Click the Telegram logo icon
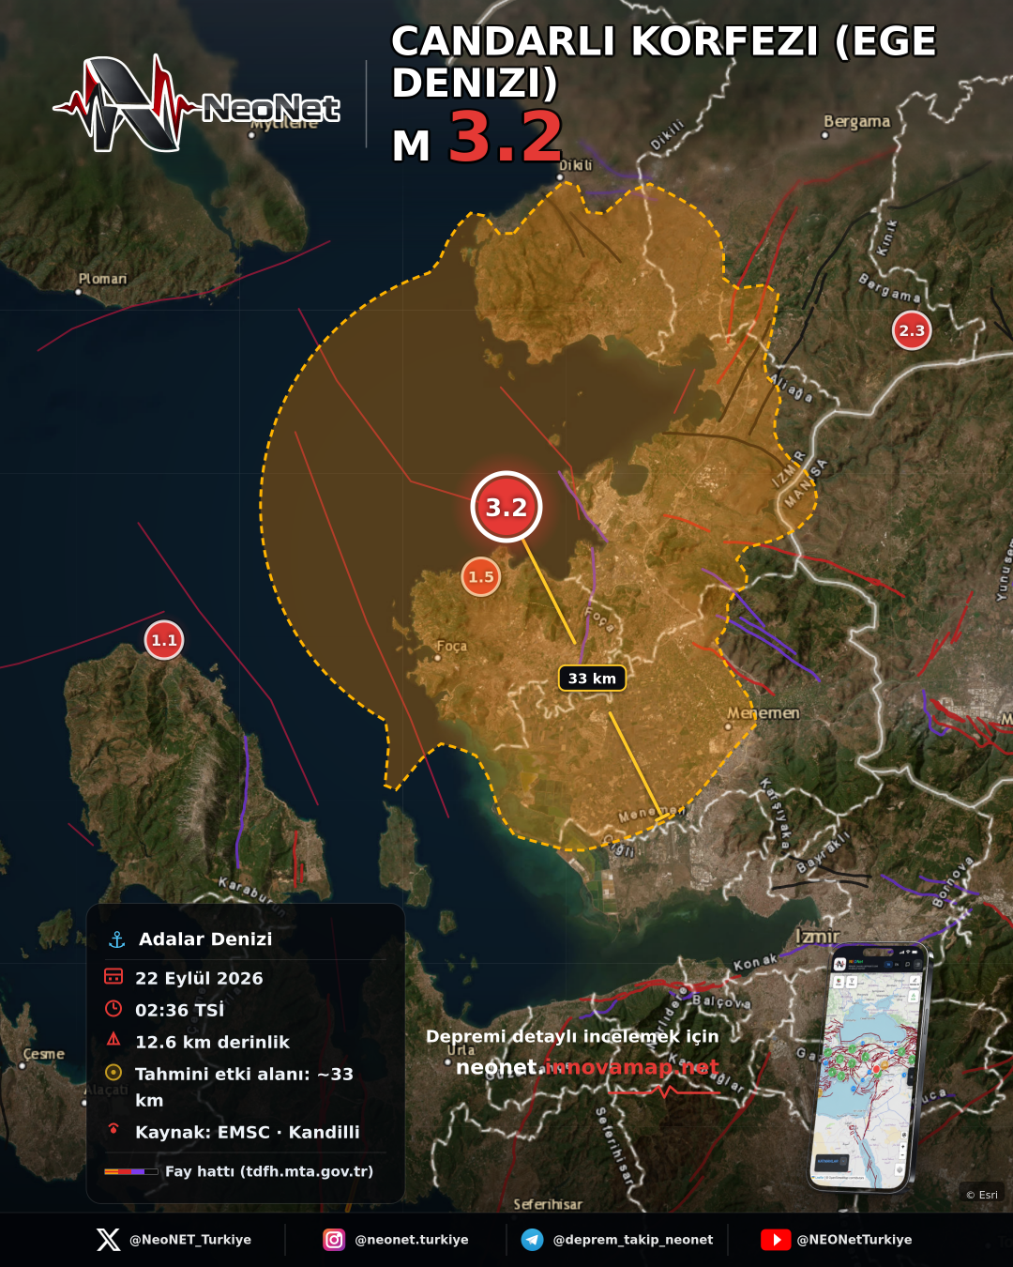 [533, 1240]
